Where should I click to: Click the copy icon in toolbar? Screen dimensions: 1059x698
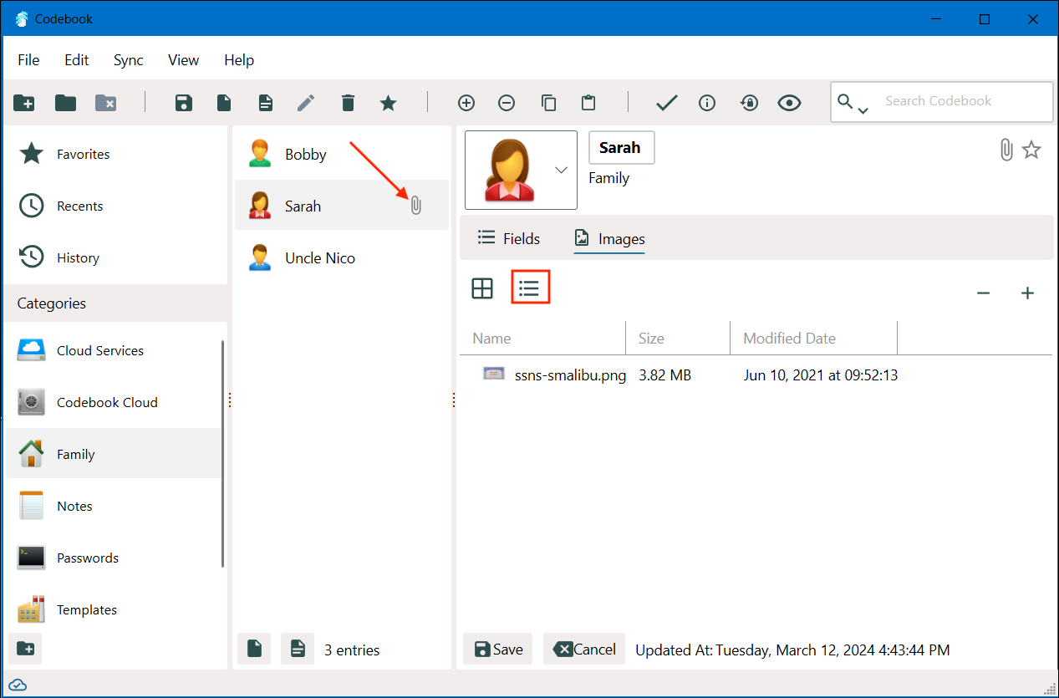[548, 103]
